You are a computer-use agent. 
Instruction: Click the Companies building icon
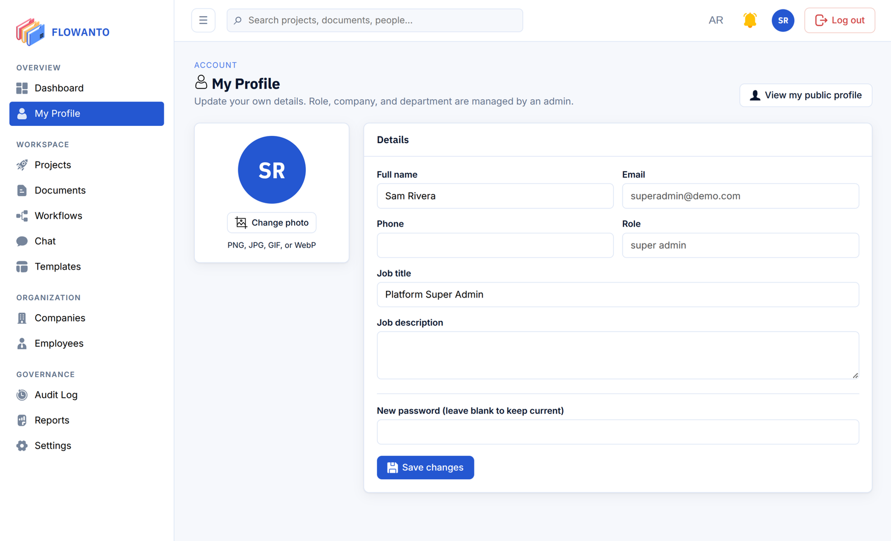pyautogui.click(x=22, y=318)
